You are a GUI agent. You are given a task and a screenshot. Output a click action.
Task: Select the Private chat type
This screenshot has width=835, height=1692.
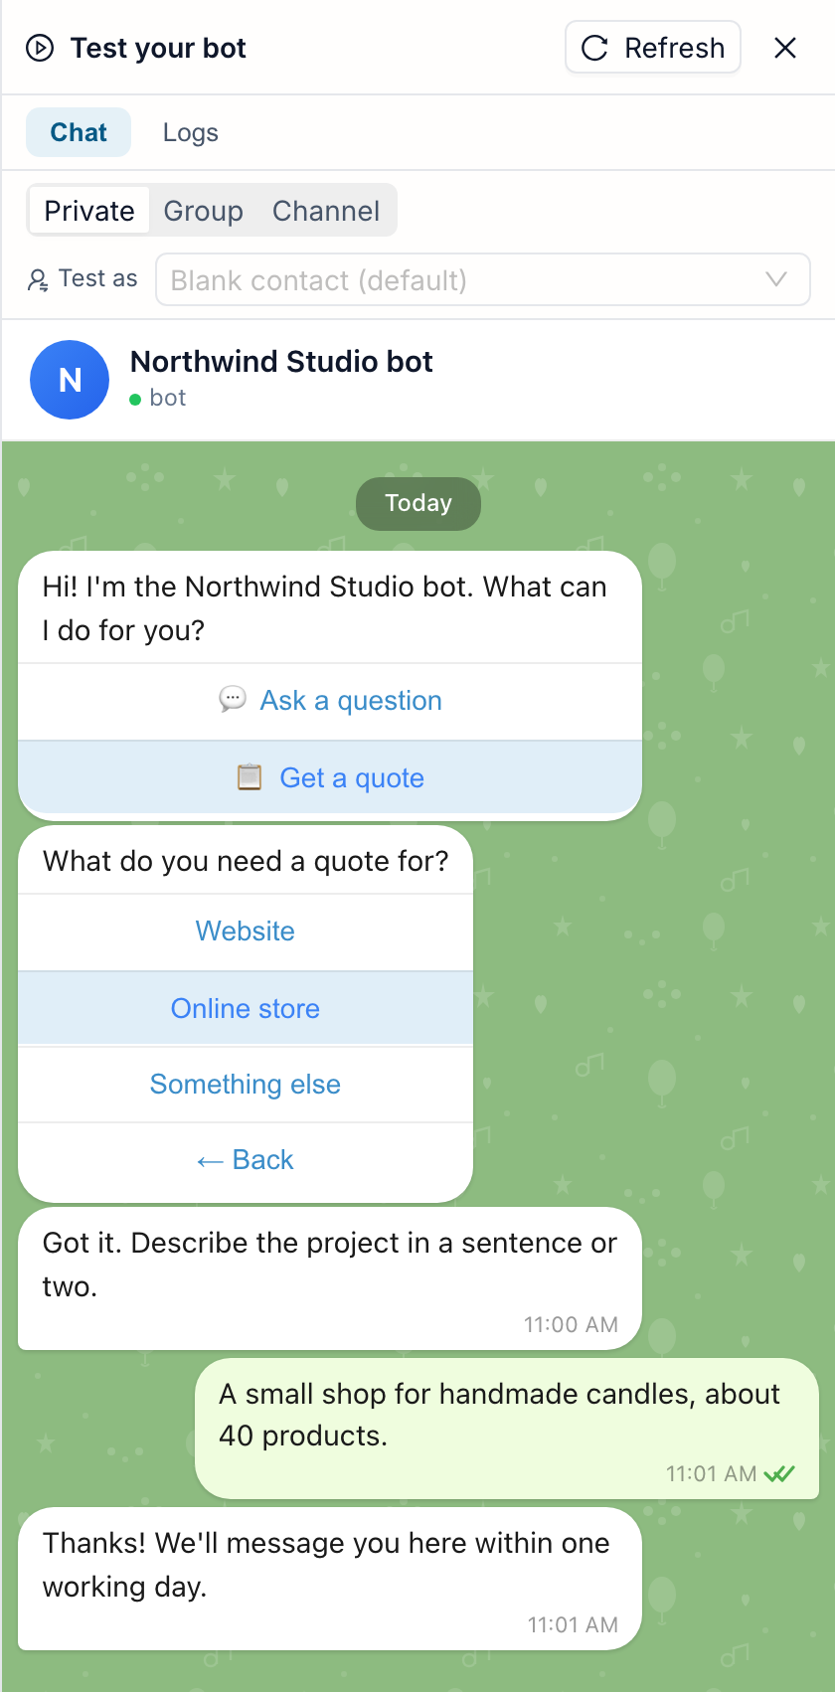pos(89,211)
